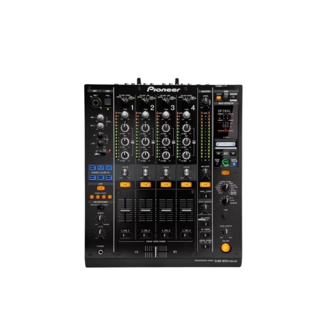Click the headphones PHONES jack
334x334 pixels.
click(100, 252)
